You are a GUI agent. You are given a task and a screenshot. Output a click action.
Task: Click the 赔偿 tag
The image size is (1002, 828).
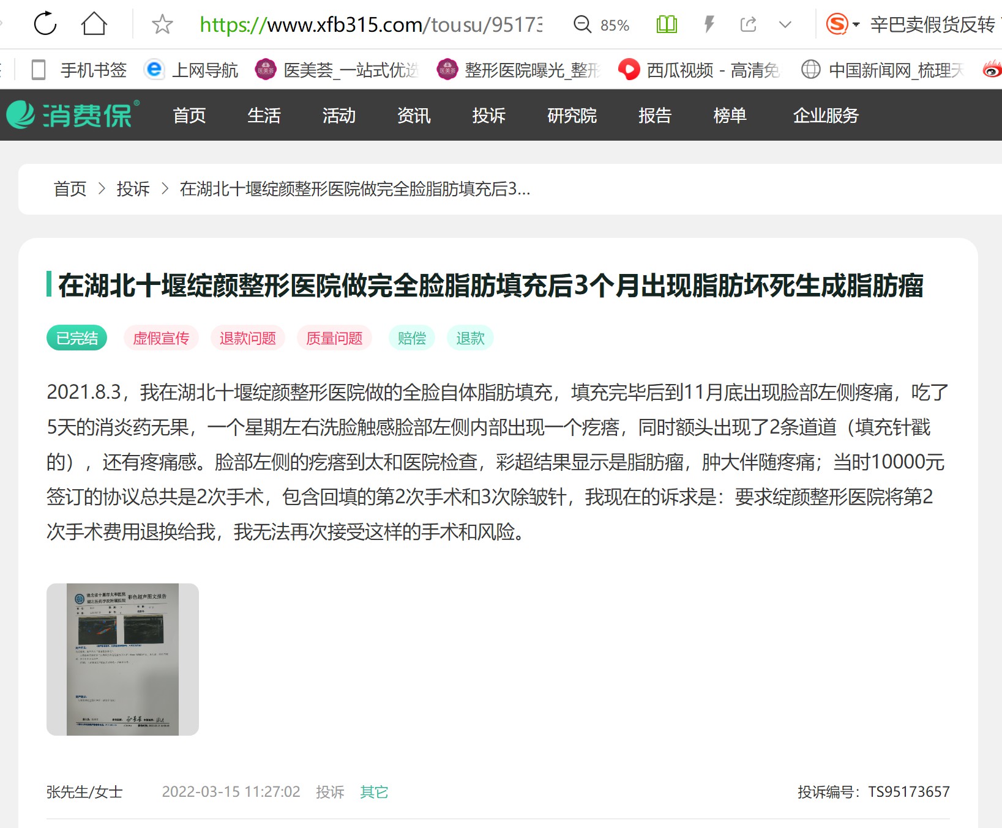pos(412,338)
